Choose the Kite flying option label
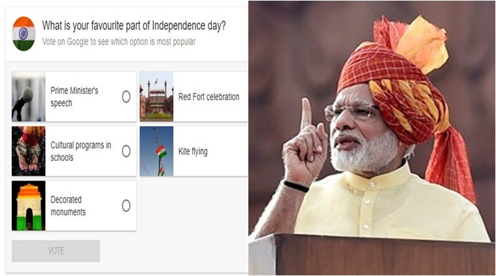The image size is (496, 276). point(193,151)
